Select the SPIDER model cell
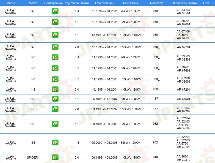 [x=32, y=157]
